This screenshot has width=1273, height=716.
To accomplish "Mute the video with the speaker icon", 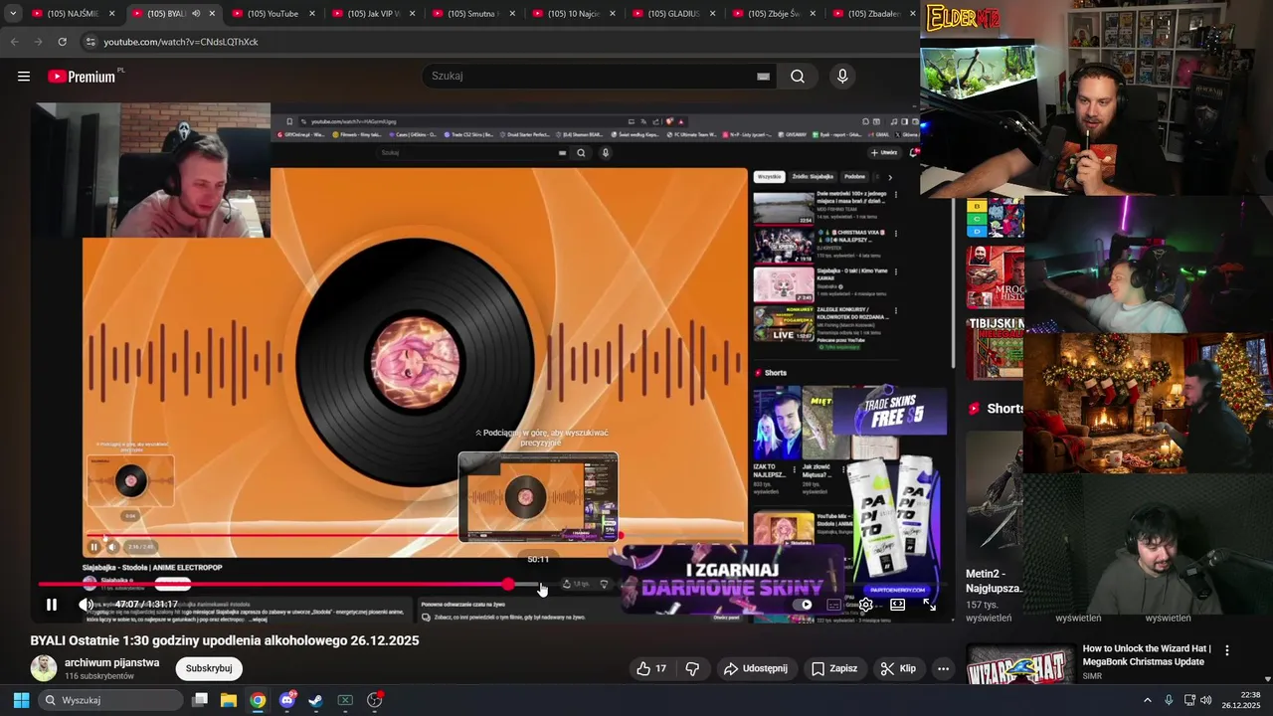I will coord(87,605).
